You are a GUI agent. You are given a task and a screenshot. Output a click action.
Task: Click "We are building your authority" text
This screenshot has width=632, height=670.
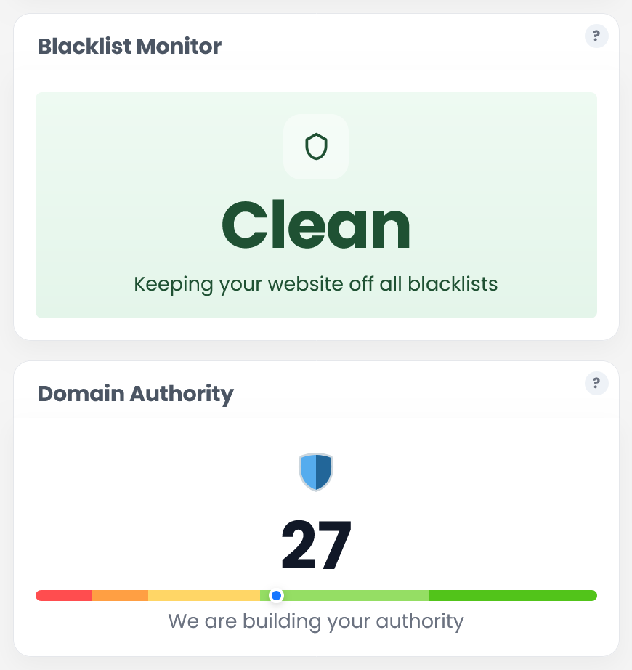(316, 621)
